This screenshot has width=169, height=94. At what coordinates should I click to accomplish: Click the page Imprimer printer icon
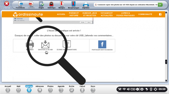pyautogui.click(x=30, y=44)
